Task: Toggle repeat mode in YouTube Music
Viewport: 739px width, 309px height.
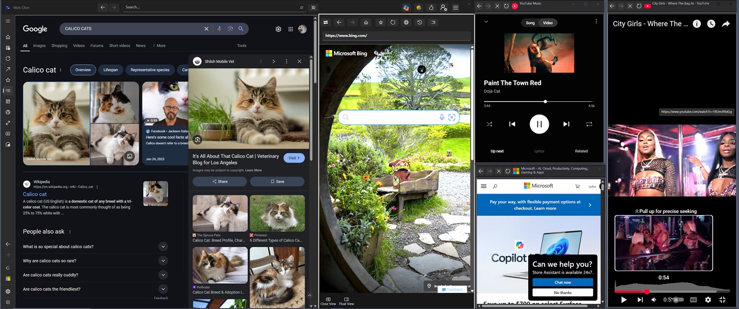Action: (590, 124)
